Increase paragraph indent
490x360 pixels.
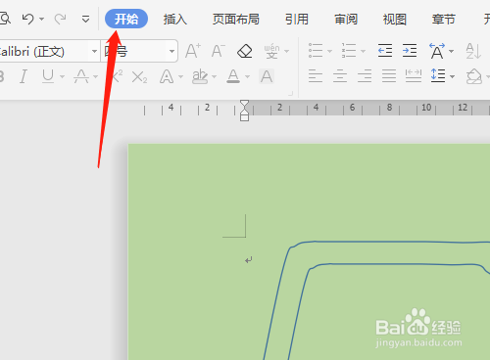[x=410, y=51]
